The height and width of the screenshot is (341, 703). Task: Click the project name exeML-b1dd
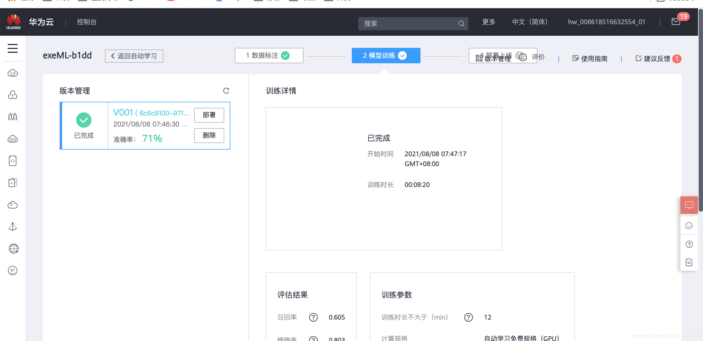(67, 56)
